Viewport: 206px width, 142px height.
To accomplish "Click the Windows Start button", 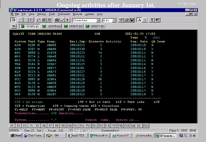I will (x=16, y=136).
